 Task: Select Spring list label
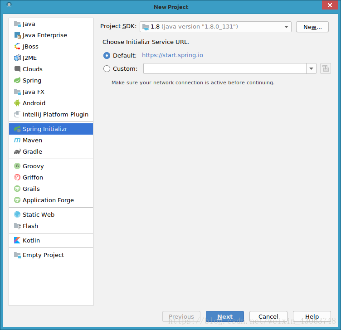[x=32, y=81]
